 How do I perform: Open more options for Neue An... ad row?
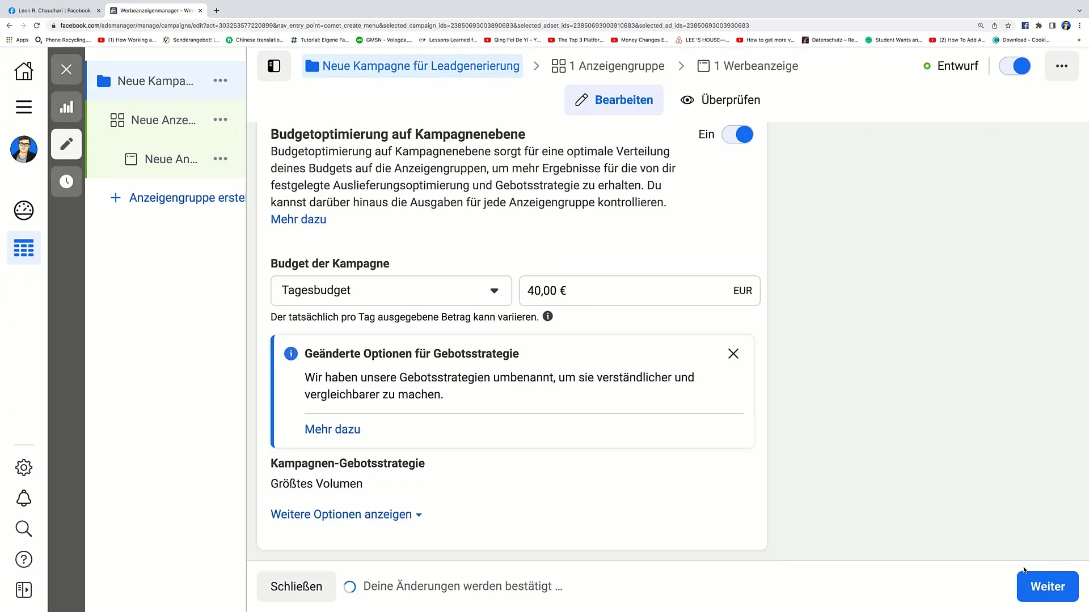pos(220,159)
